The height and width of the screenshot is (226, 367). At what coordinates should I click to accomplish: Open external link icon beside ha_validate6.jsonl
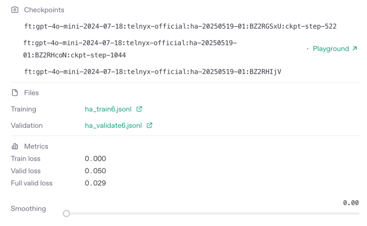click(149, 125)
